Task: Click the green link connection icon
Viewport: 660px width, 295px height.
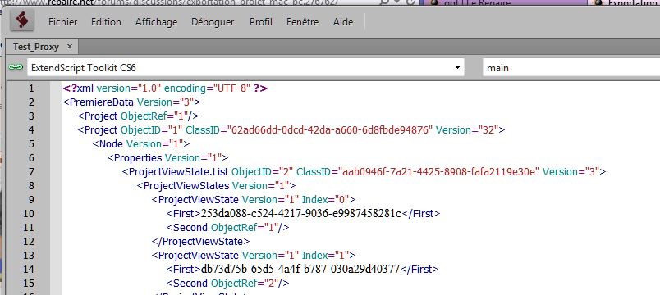Action: 16,67
